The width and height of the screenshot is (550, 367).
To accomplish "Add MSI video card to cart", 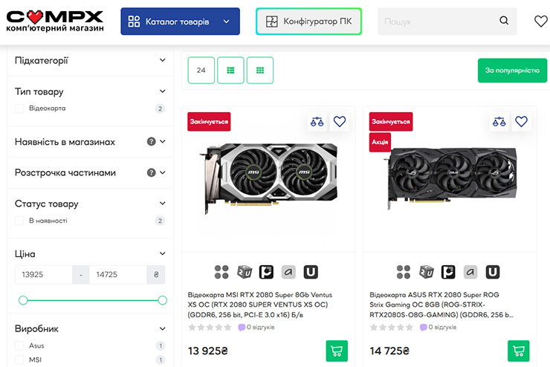I will [337, 351].
